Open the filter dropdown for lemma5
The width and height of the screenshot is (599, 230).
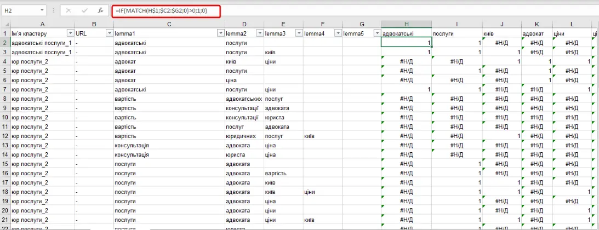pyautogui.click(x=376, y=33)
